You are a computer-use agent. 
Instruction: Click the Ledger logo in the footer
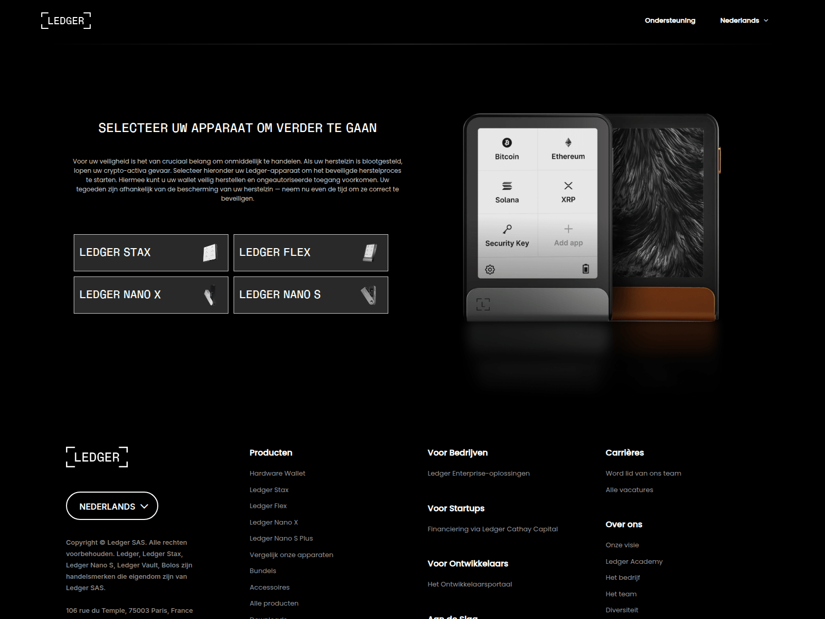pyautogui.click(x=97, y=457)
